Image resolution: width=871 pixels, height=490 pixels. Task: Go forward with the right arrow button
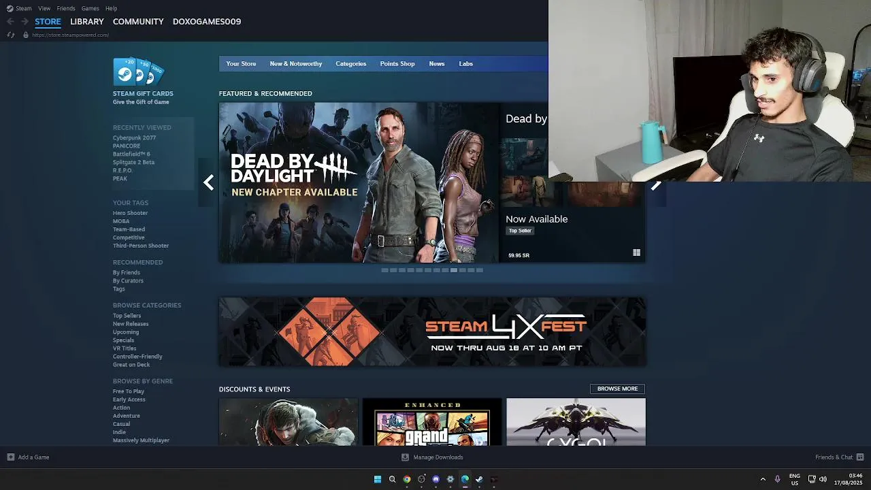tap(24, 22)
